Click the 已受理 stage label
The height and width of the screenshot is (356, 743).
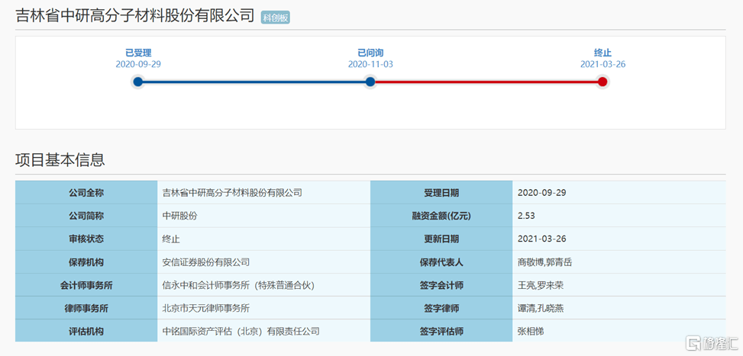tap(138, 53)
